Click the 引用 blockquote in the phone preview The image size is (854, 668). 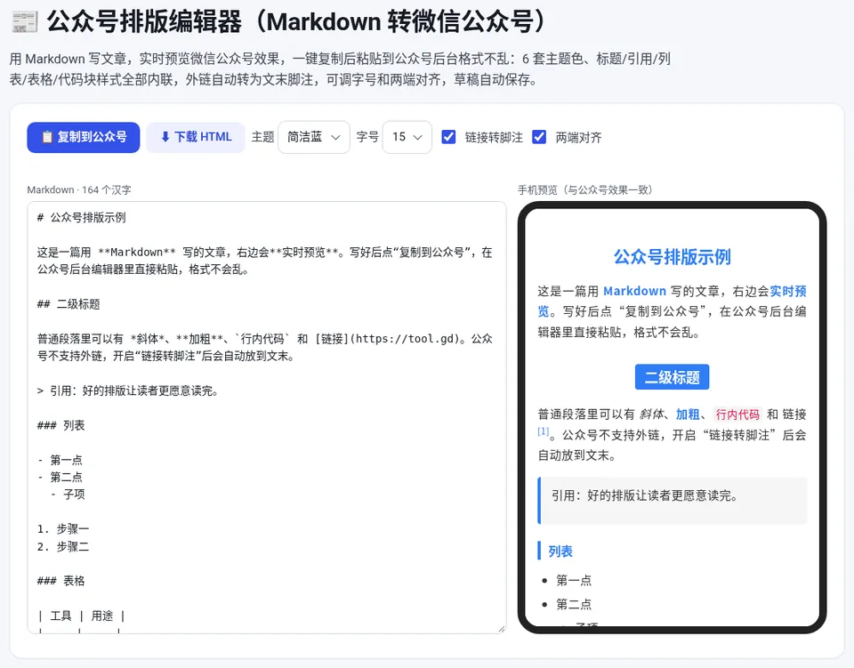point(673,500)
